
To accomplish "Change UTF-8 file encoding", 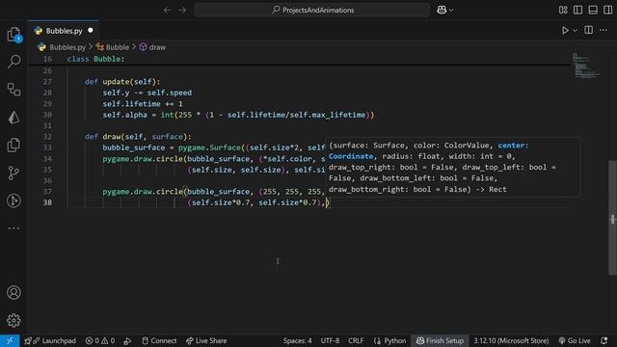I will tap(330, 340).
